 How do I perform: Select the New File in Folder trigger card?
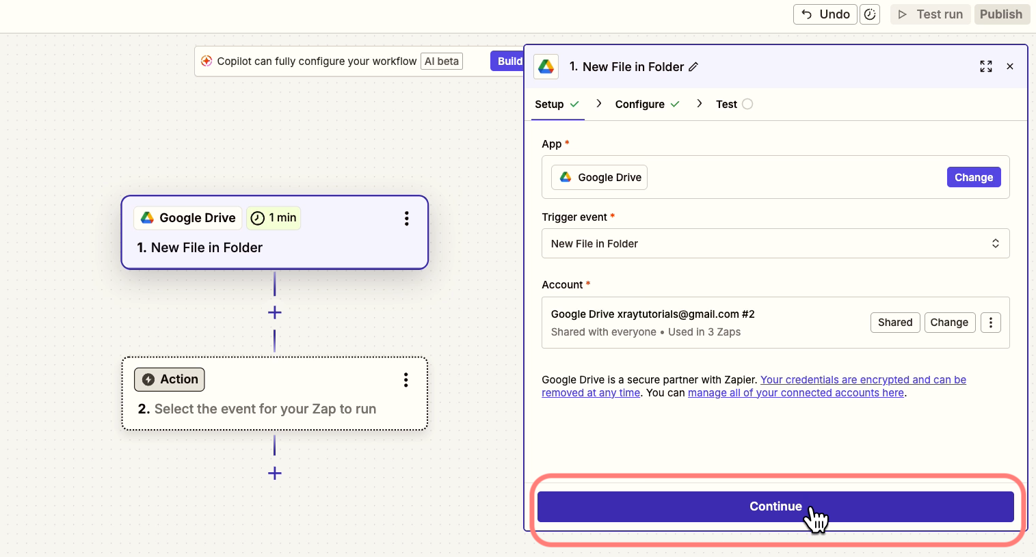pyautogui.click(x=275, y=232)
